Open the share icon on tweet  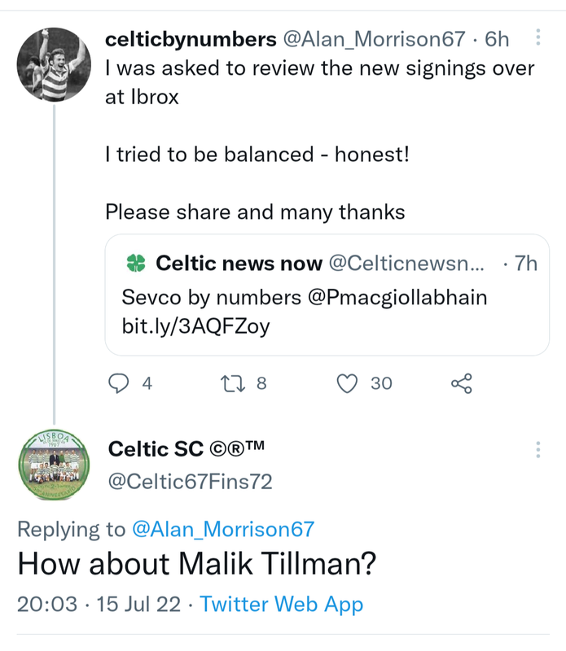461,382
